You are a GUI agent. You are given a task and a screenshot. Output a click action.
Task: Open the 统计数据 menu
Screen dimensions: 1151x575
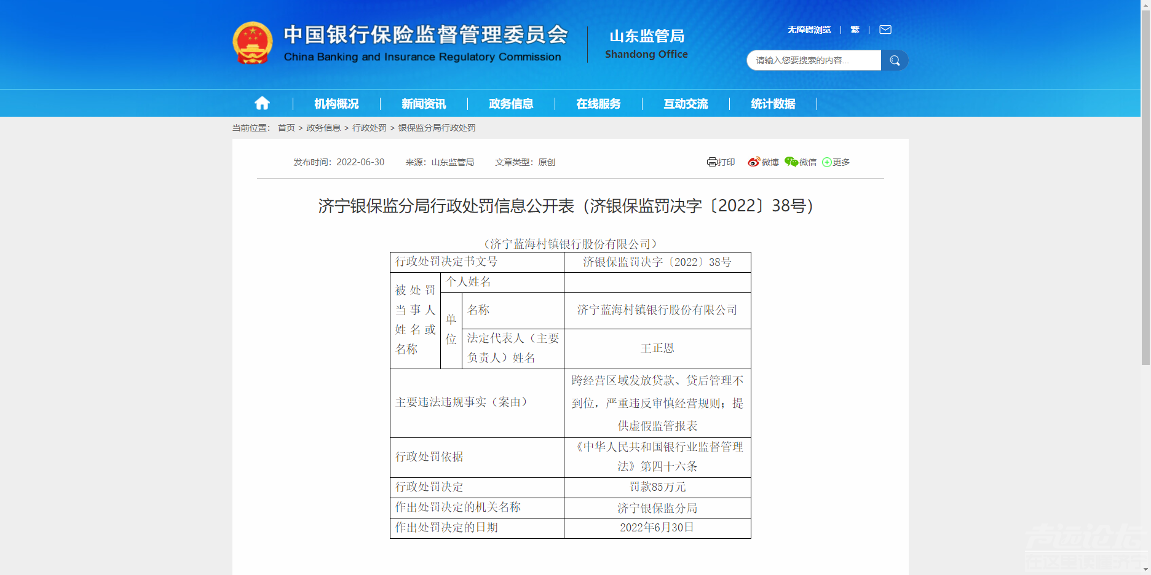(x=773, y=104)
